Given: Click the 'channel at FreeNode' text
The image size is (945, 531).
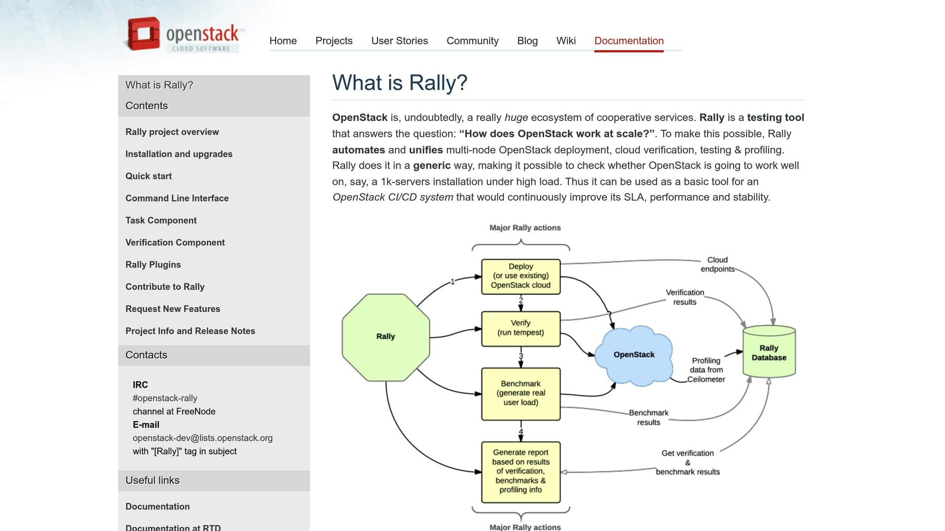Looking at the screenshot, I should (174, 412).
